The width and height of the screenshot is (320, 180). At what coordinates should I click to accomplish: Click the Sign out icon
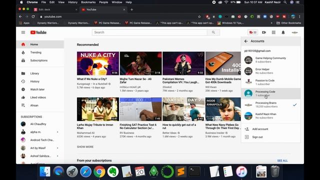(x=246, y=137)
